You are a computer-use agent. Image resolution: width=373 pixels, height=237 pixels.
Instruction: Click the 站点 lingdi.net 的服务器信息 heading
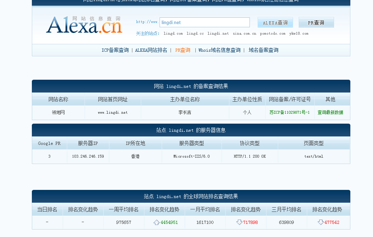click(191, 130)
